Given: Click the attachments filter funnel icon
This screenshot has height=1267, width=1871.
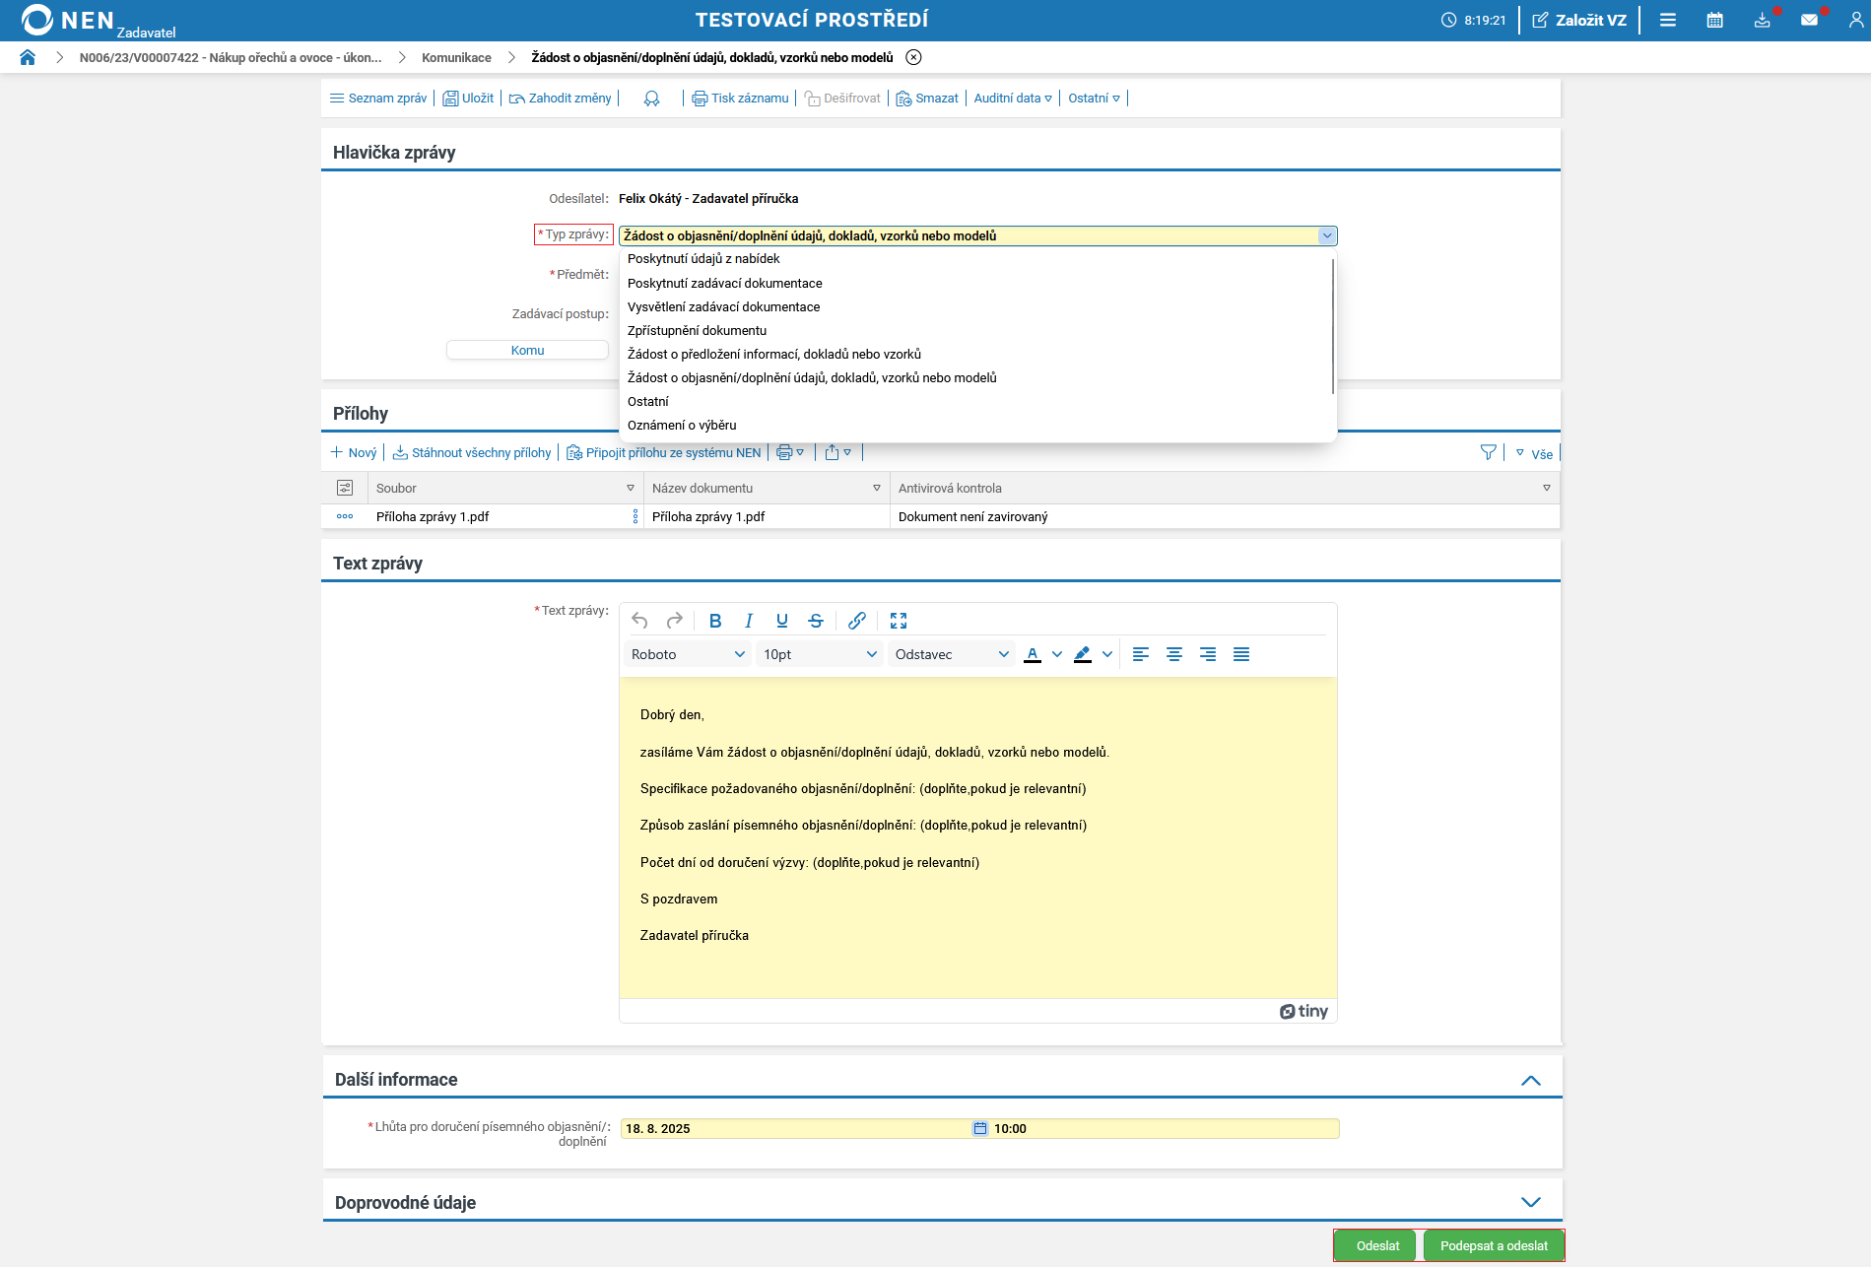Looking at the screenshot, I should click(x=1489, y=452).
